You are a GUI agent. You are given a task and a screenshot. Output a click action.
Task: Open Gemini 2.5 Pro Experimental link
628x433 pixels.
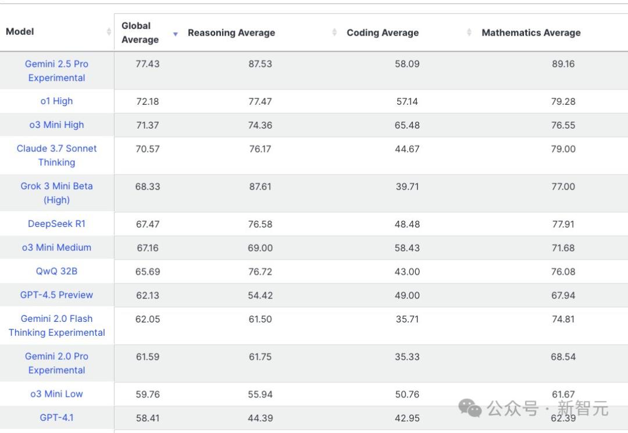coord(56,70)
